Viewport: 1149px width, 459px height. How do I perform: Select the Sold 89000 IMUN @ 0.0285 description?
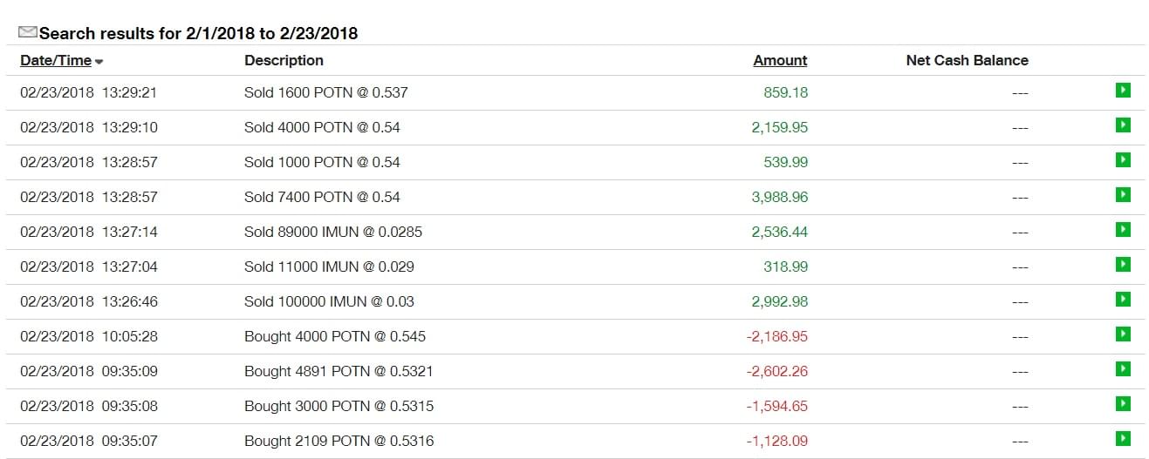333,232
